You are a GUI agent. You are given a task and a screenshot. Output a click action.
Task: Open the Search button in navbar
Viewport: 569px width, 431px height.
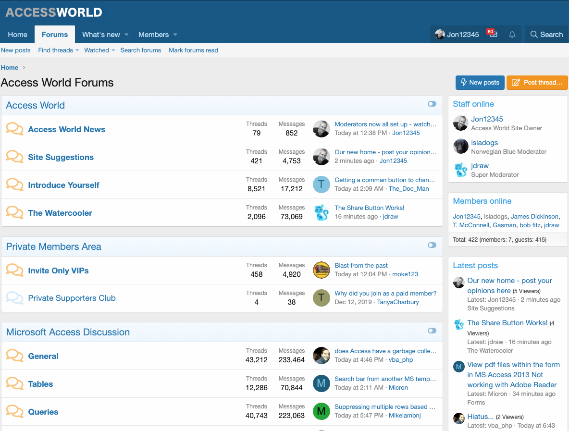546,35
